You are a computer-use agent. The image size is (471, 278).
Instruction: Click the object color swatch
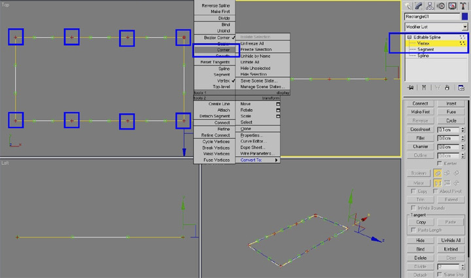tap(464, 16)
